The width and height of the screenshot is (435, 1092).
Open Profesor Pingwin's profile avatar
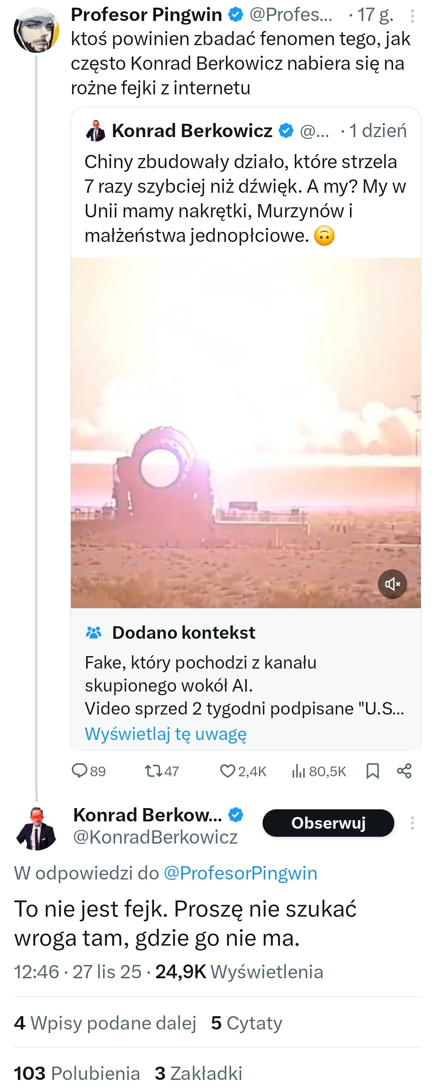point(36,30)
